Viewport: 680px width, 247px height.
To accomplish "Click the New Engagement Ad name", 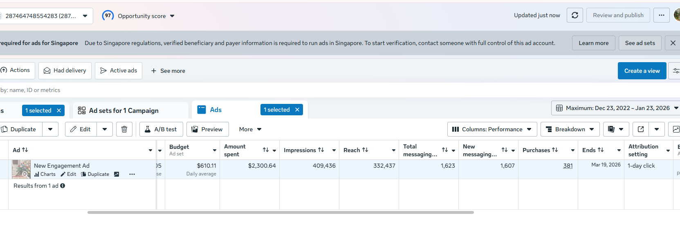I will point(62,166).
